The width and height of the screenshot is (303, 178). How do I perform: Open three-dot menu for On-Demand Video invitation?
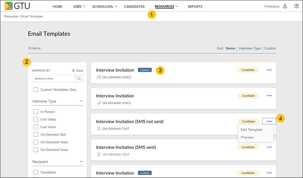point(269,70)
